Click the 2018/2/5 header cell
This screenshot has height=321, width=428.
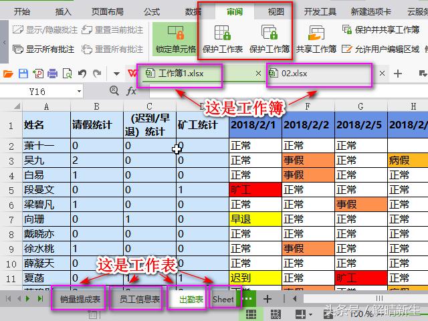(361, 125)
